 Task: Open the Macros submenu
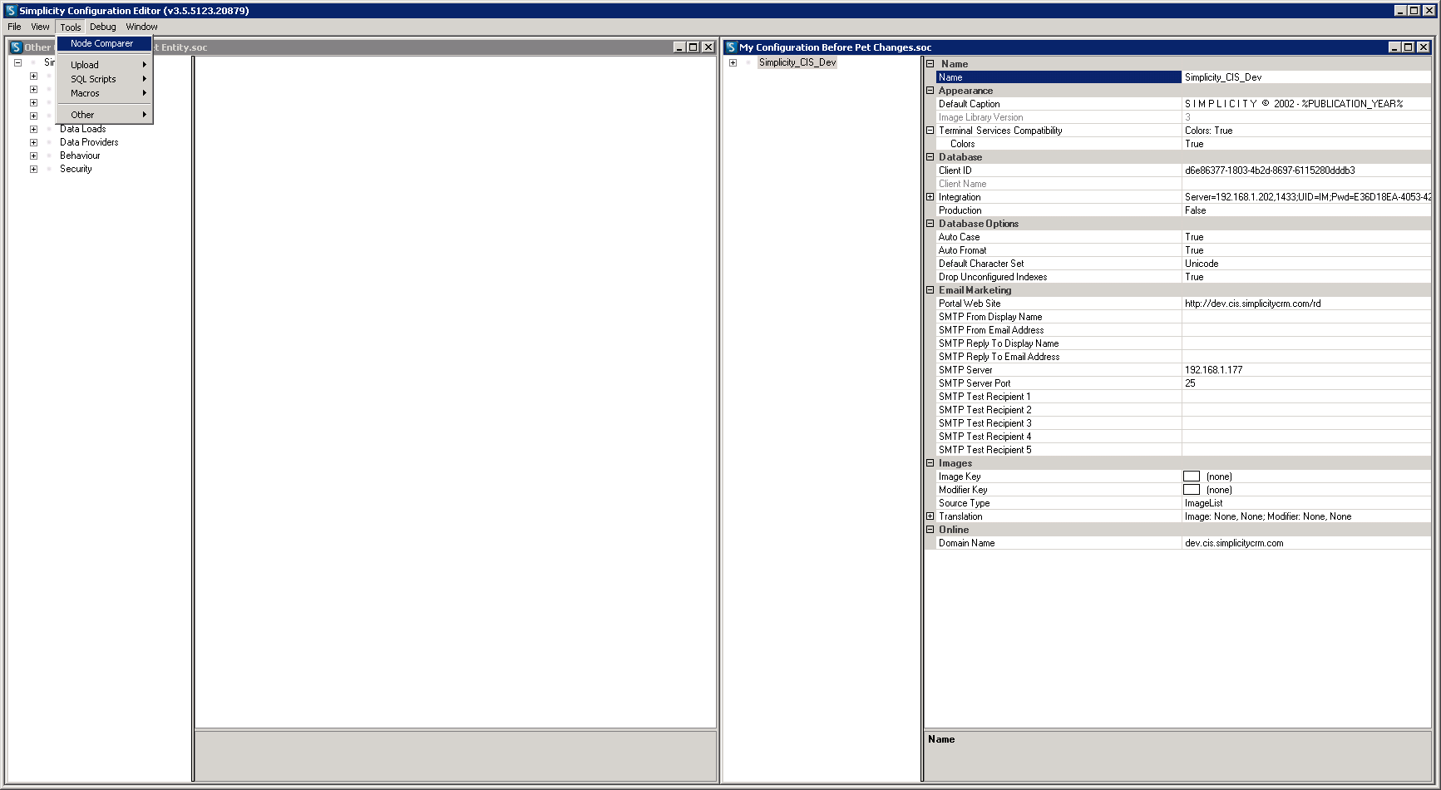pos(104,93)
